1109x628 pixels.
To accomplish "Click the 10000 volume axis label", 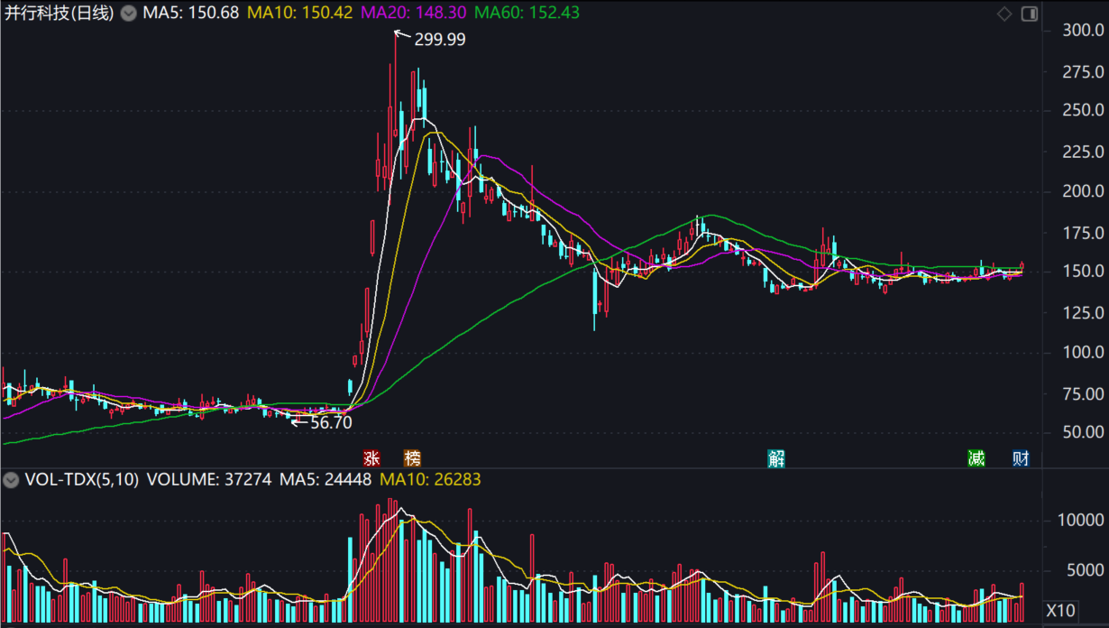I will click(1079, 521).
